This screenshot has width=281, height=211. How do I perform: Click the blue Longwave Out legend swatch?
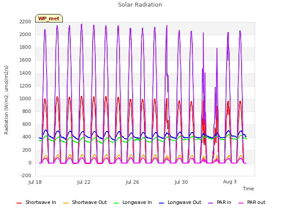(161, 203)
